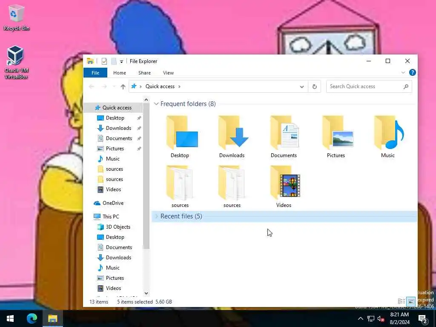This screenshot has height=327, width=436.
Task: Open the File ribbon tab
Action: [x=95, y=73]
